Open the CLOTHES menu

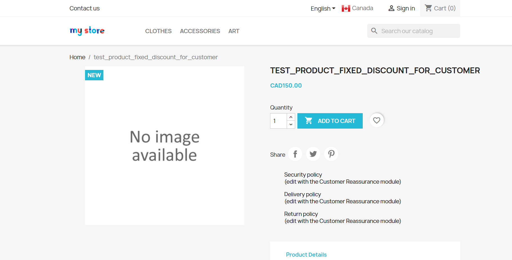[x=158, y=31]
